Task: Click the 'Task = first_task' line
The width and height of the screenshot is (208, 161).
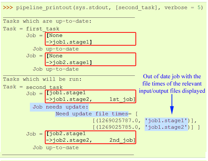Action: 31,29
